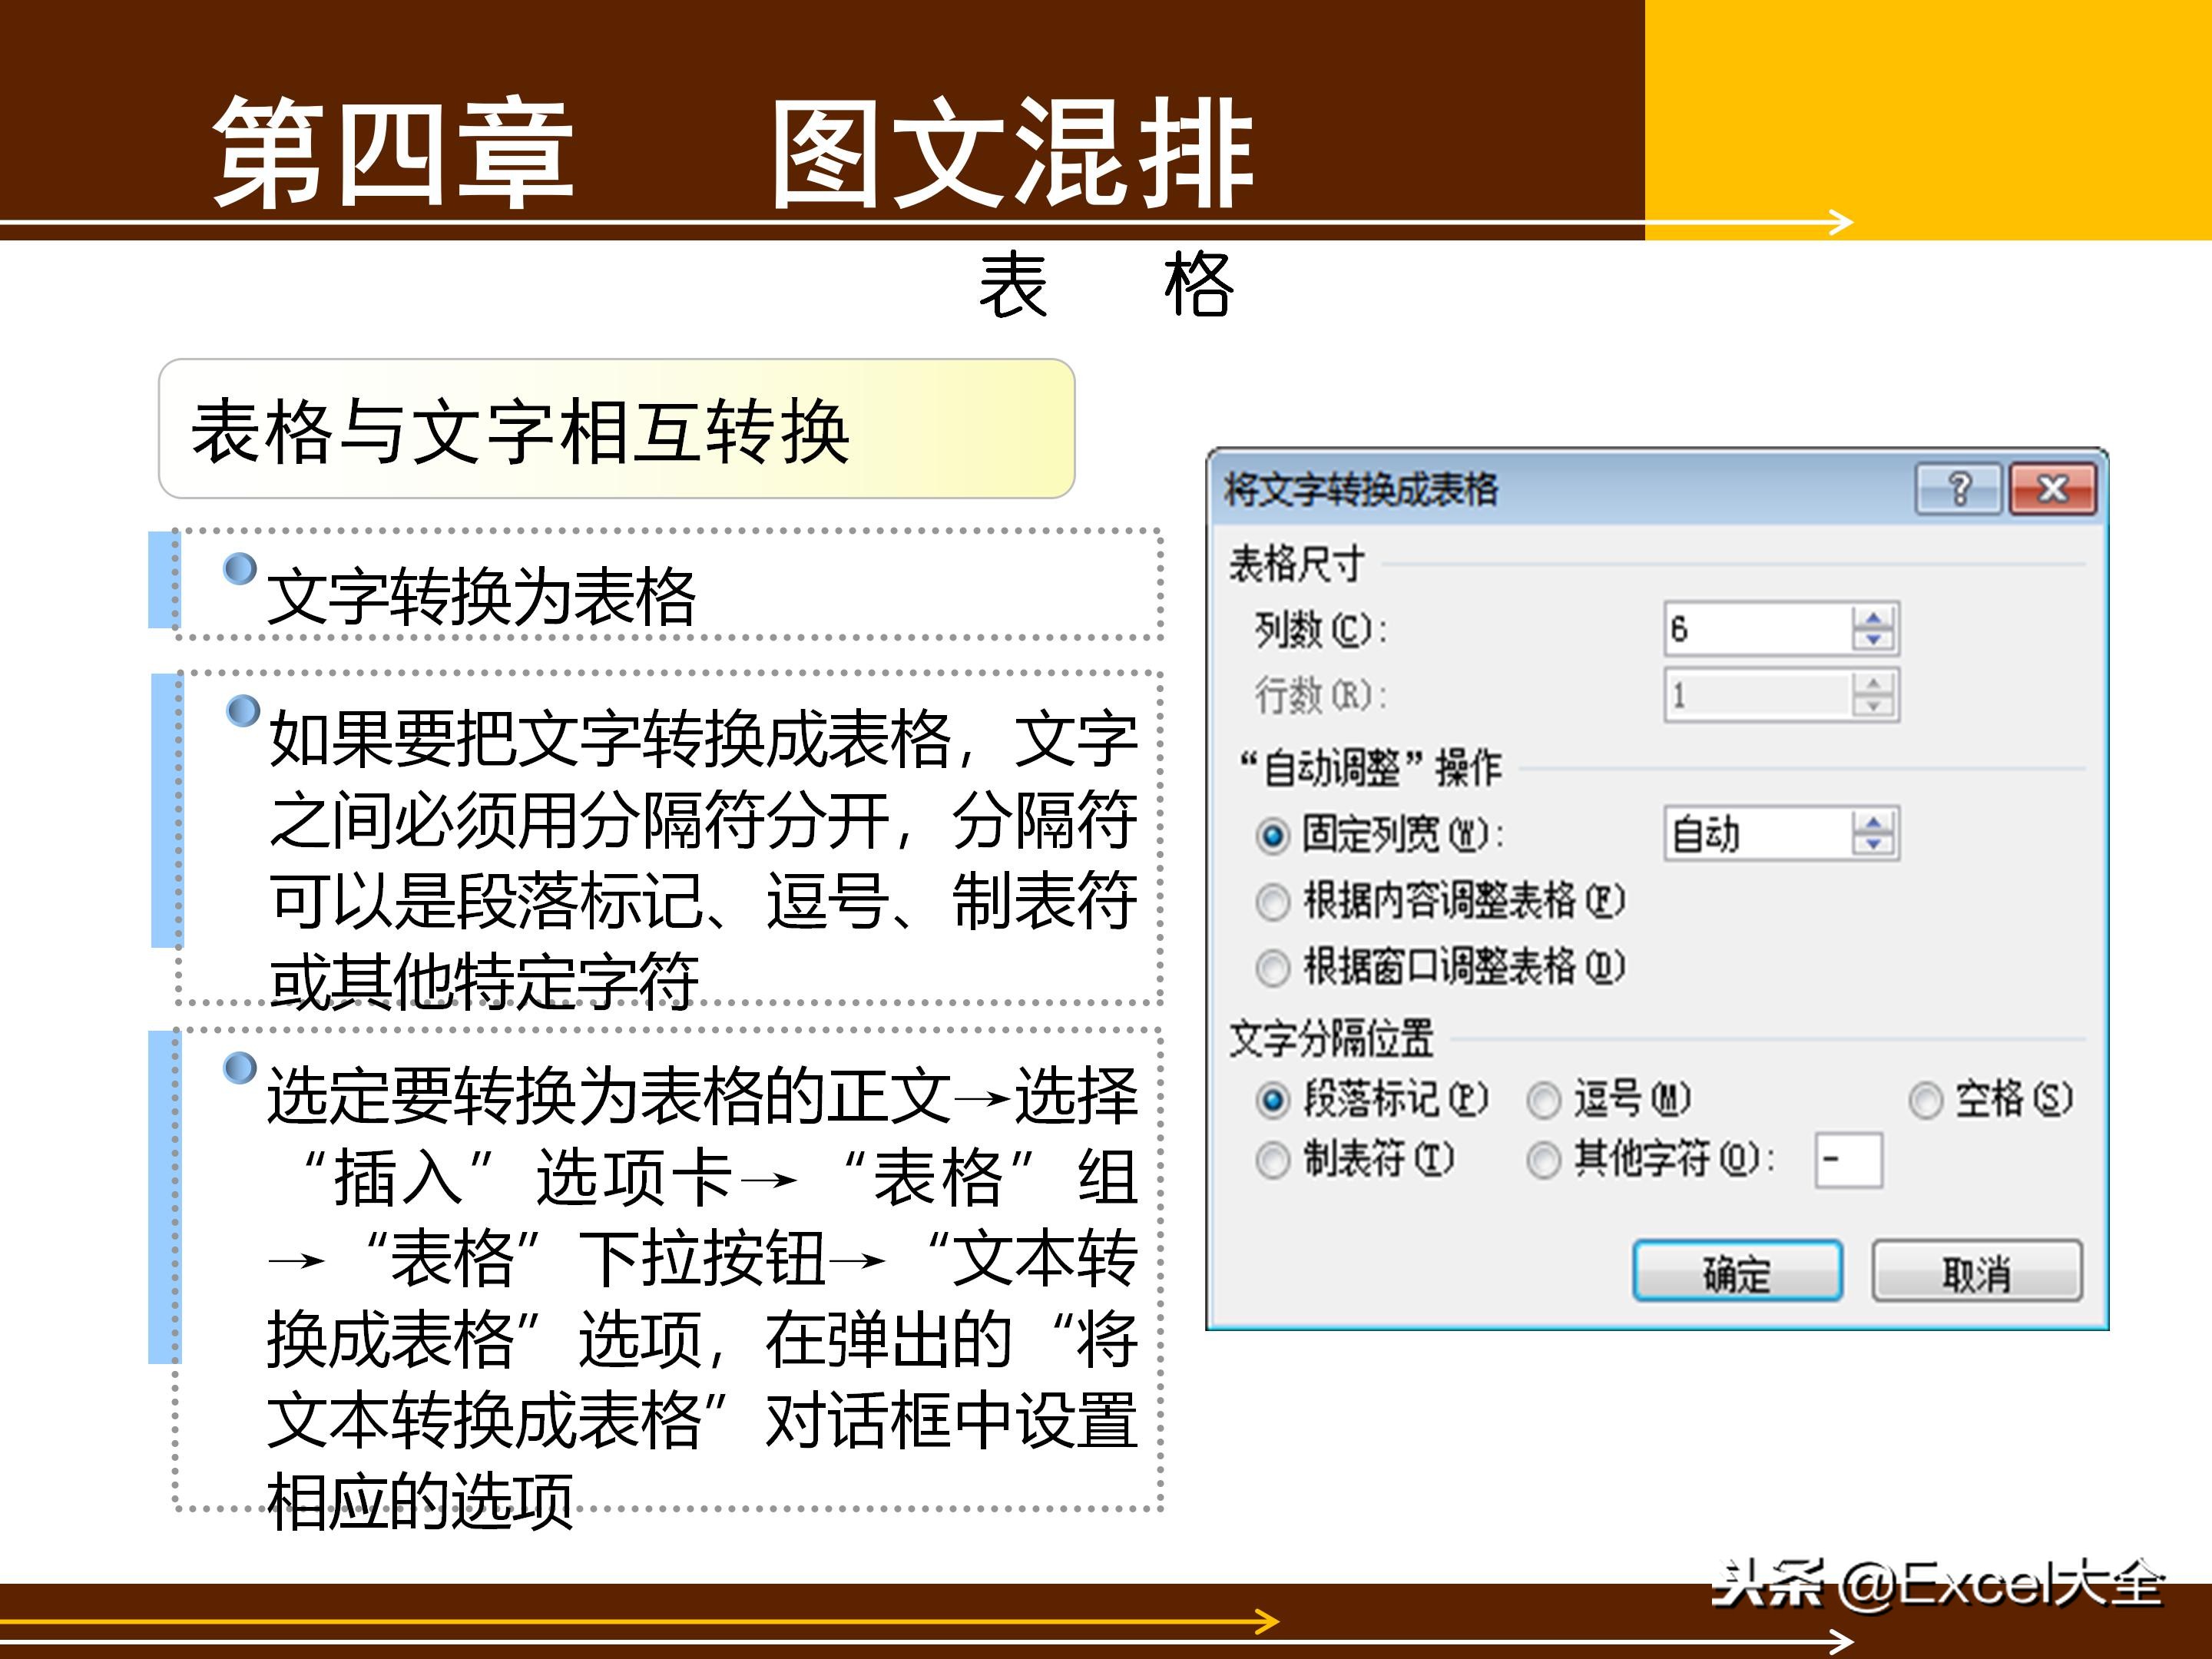
Task: Select the 固定列宽 radio button
Action: point(1271,839)
